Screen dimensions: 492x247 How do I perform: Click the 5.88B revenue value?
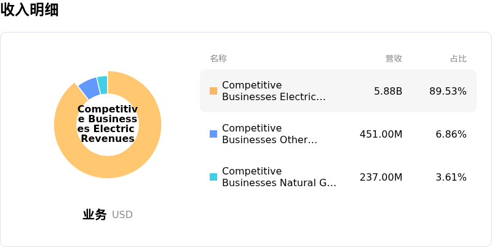(388, 91)
